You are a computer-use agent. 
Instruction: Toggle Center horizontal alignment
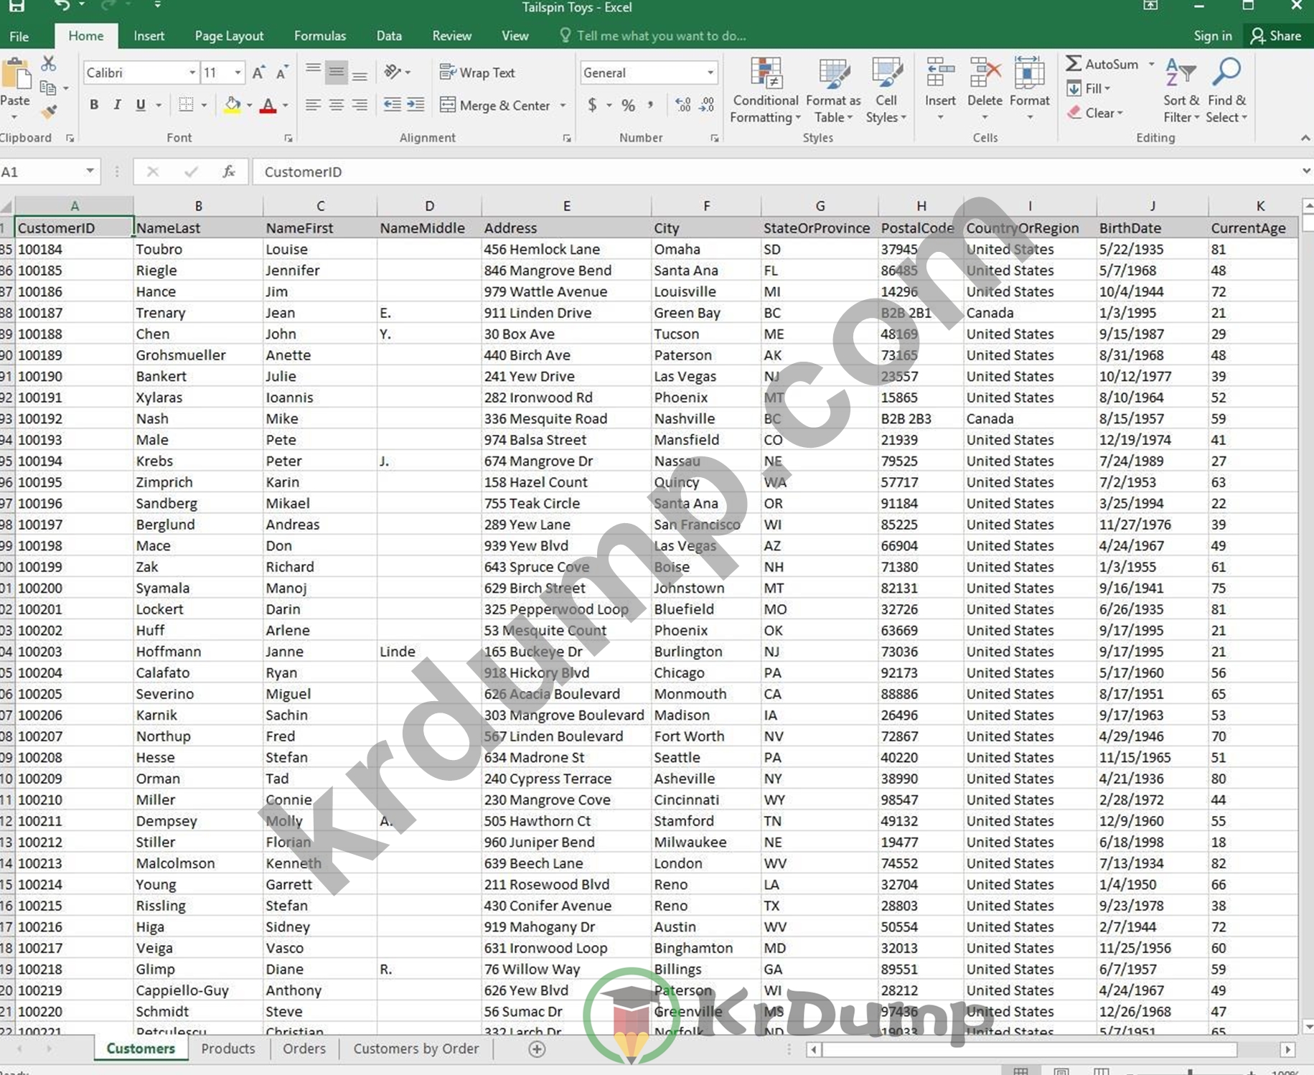337,105
